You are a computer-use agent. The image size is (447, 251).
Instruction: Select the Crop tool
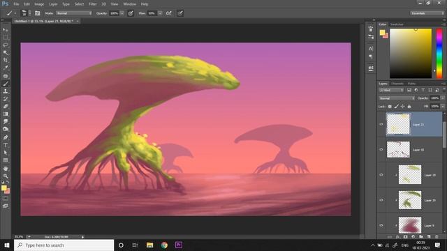coord(6,60)
